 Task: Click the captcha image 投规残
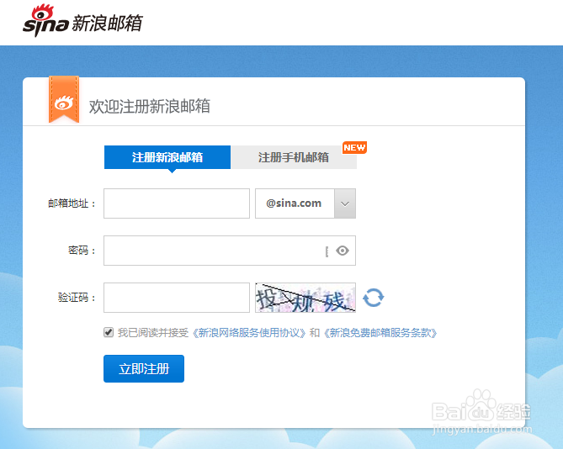(x=305, y=298)
